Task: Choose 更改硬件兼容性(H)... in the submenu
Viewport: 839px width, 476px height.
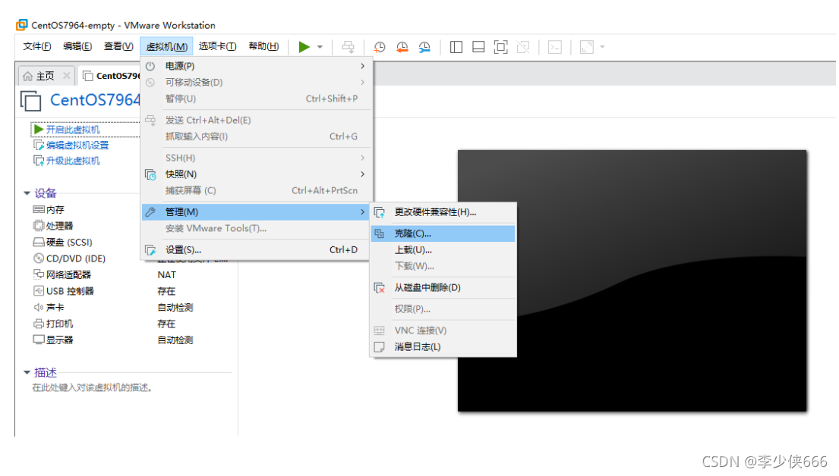Action: (x=443, y=212)
